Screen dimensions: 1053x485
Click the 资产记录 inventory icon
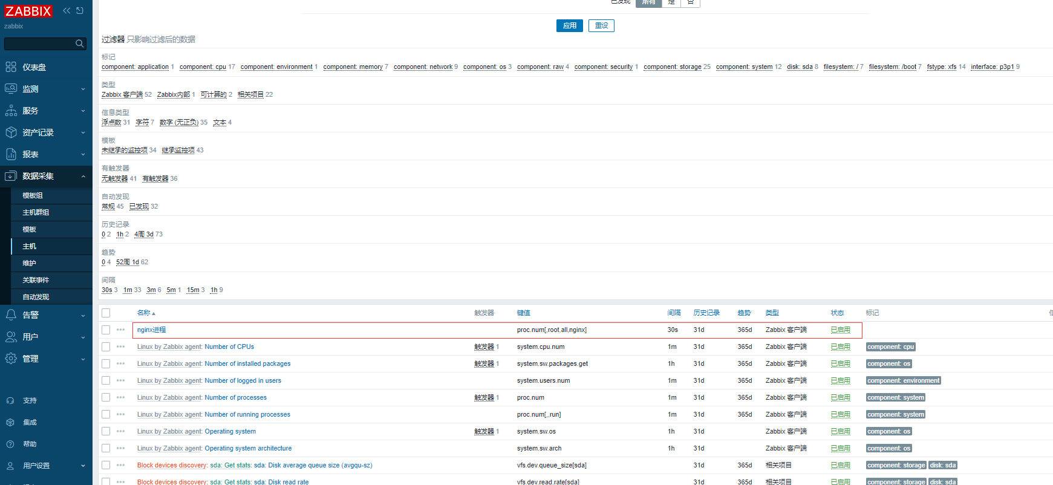[11, 132]
